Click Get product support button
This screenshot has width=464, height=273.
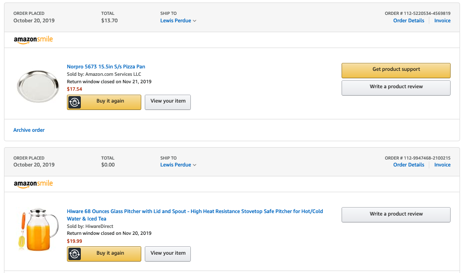coord(396,70)
